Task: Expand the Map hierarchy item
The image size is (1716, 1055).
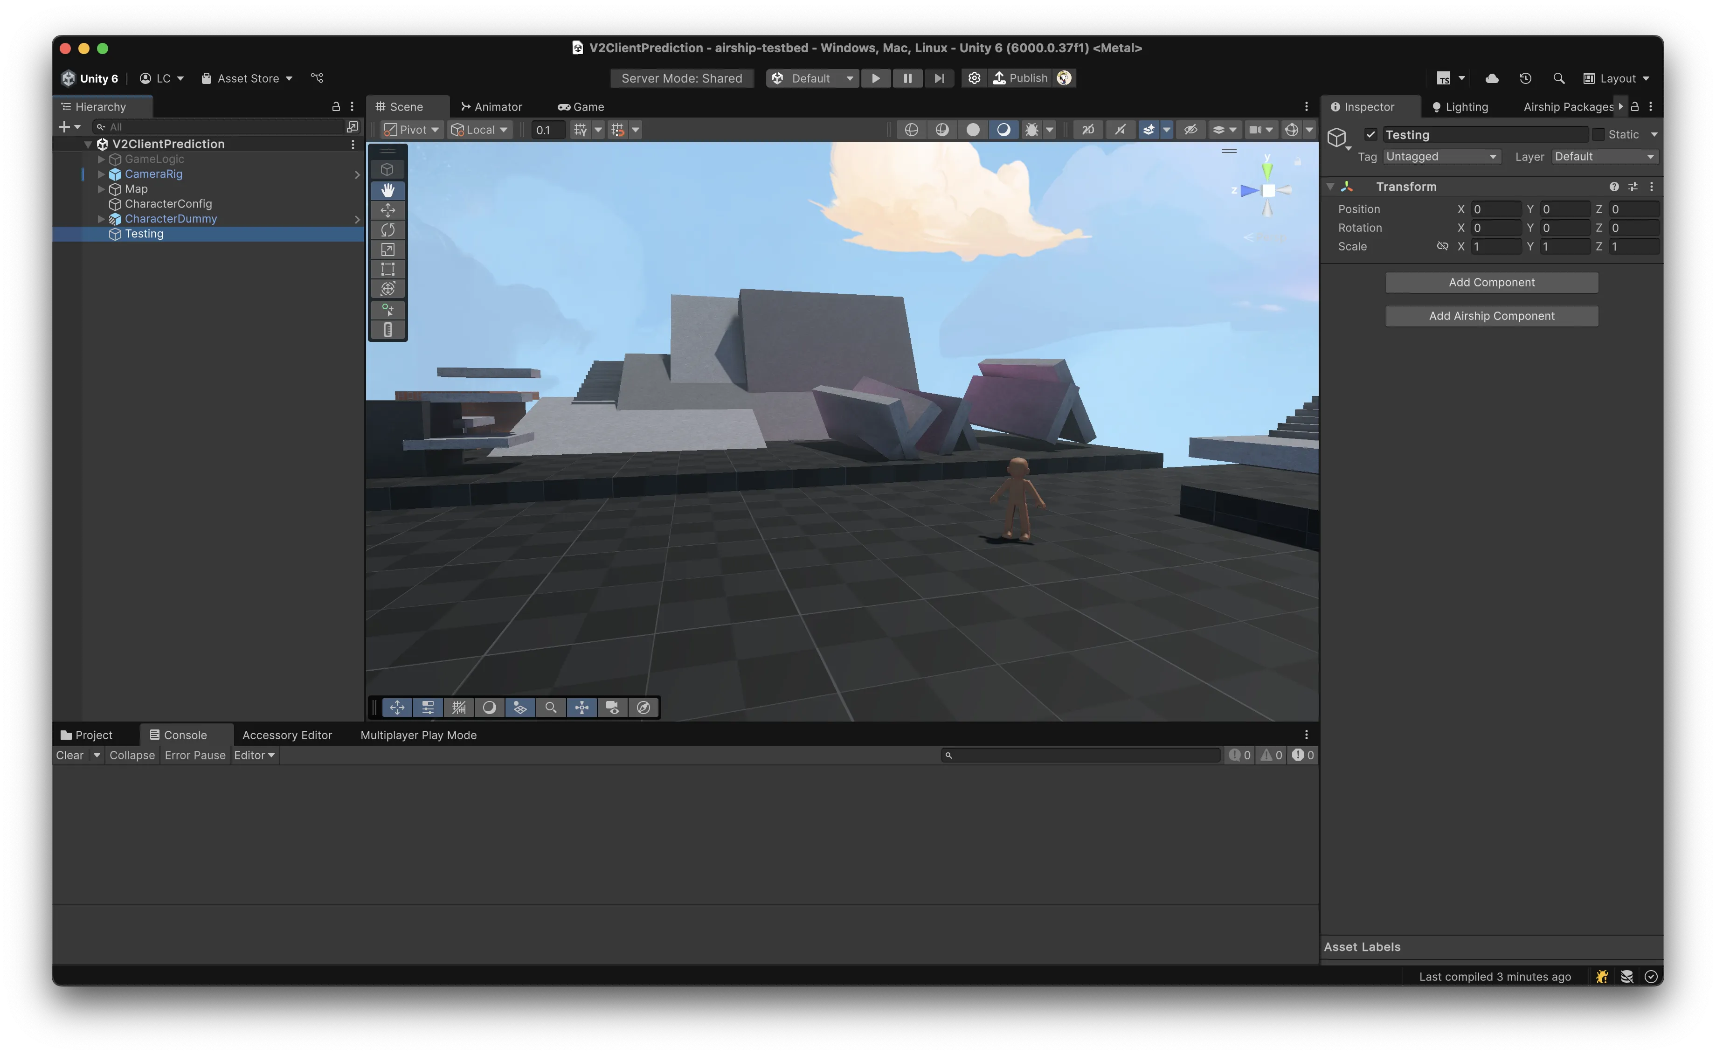Action: 101,189
